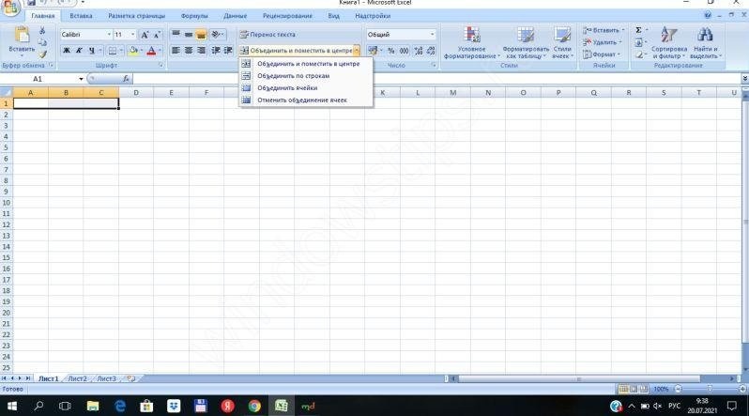The height and width of the screenshot is (416, 749).
Task: Choose Отменить объединение ячеек menu entry
Action: click(x=306, y=100)
